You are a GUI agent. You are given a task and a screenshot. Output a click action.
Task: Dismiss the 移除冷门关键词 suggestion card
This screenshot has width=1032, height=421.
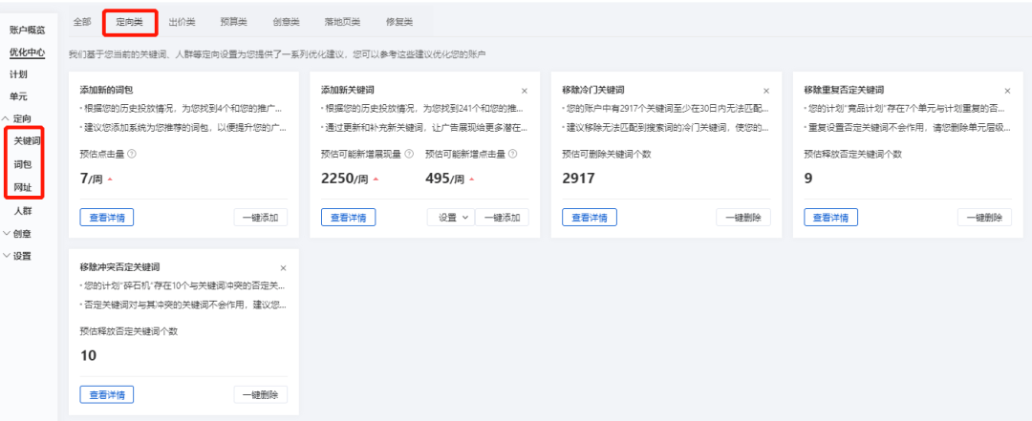766,91
